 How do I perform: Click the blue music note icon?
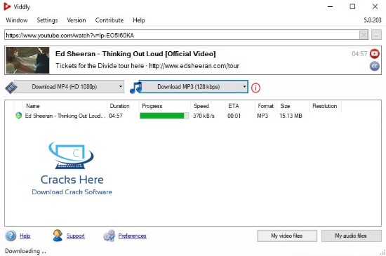click(135, 87)
